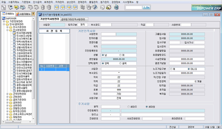Collapse the 인사/급여관리 tree folder
222x129 pixels.
4,24
